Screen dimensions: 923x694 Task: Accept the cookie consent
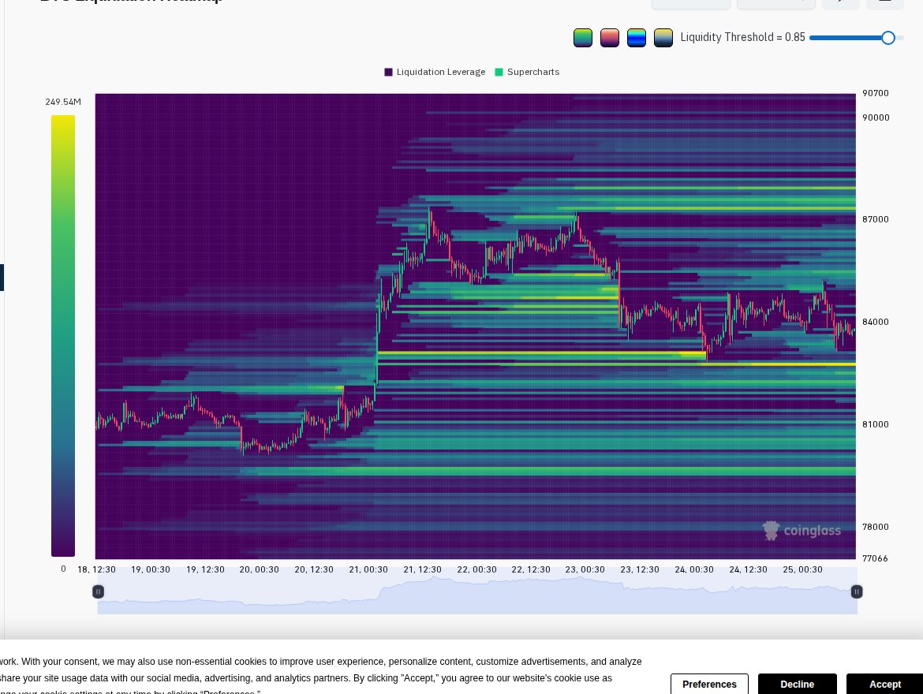[884, 684]
